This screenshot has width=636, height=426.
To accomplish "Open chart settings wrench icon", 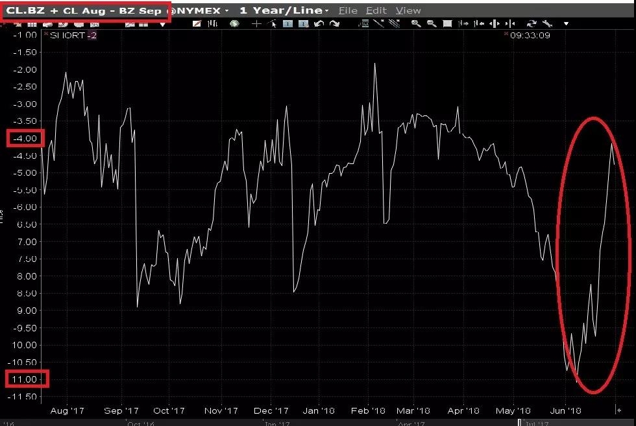I will [x=548, y=23].
